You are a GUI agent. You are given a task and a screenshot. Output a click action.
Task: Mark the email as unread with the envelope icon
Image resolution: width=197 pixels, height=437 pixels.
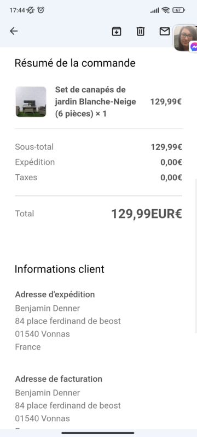click(x=165, y=31)
